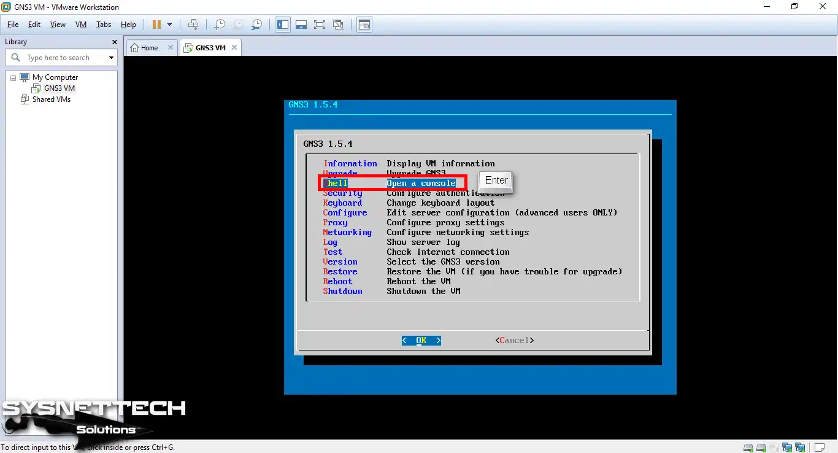The width and height of the screenshot is (838, 453).
Task: Click the Information menu entry
Action: 350,163
